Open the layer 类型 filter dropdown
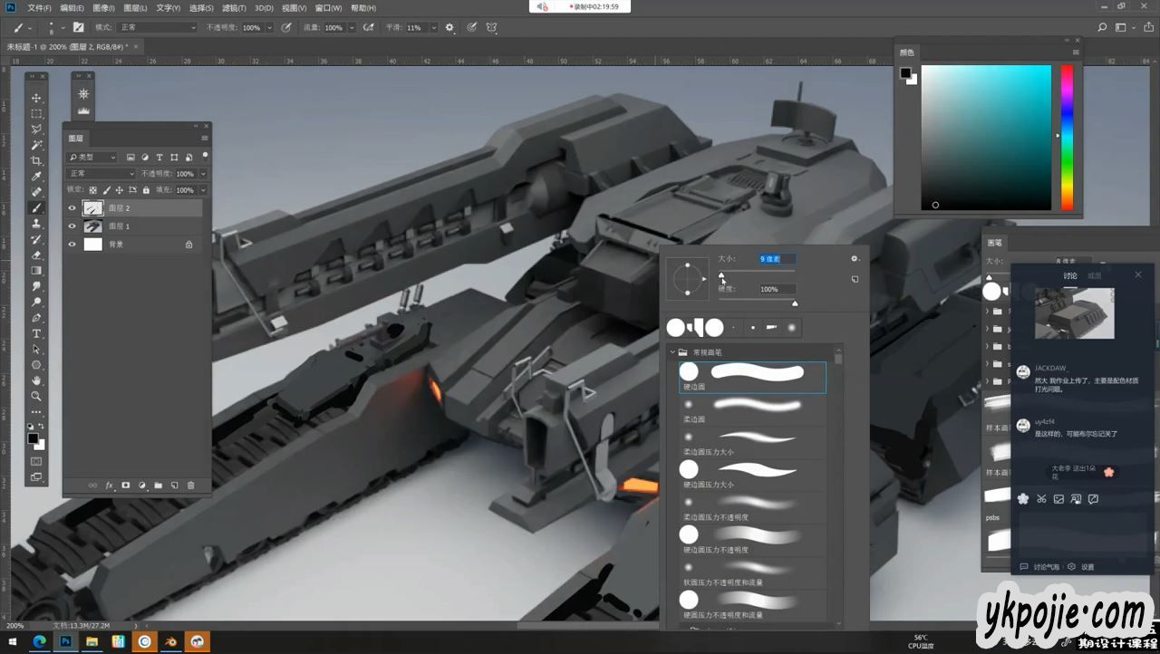This screenshot has height=654, width=1160. point(93,158)
